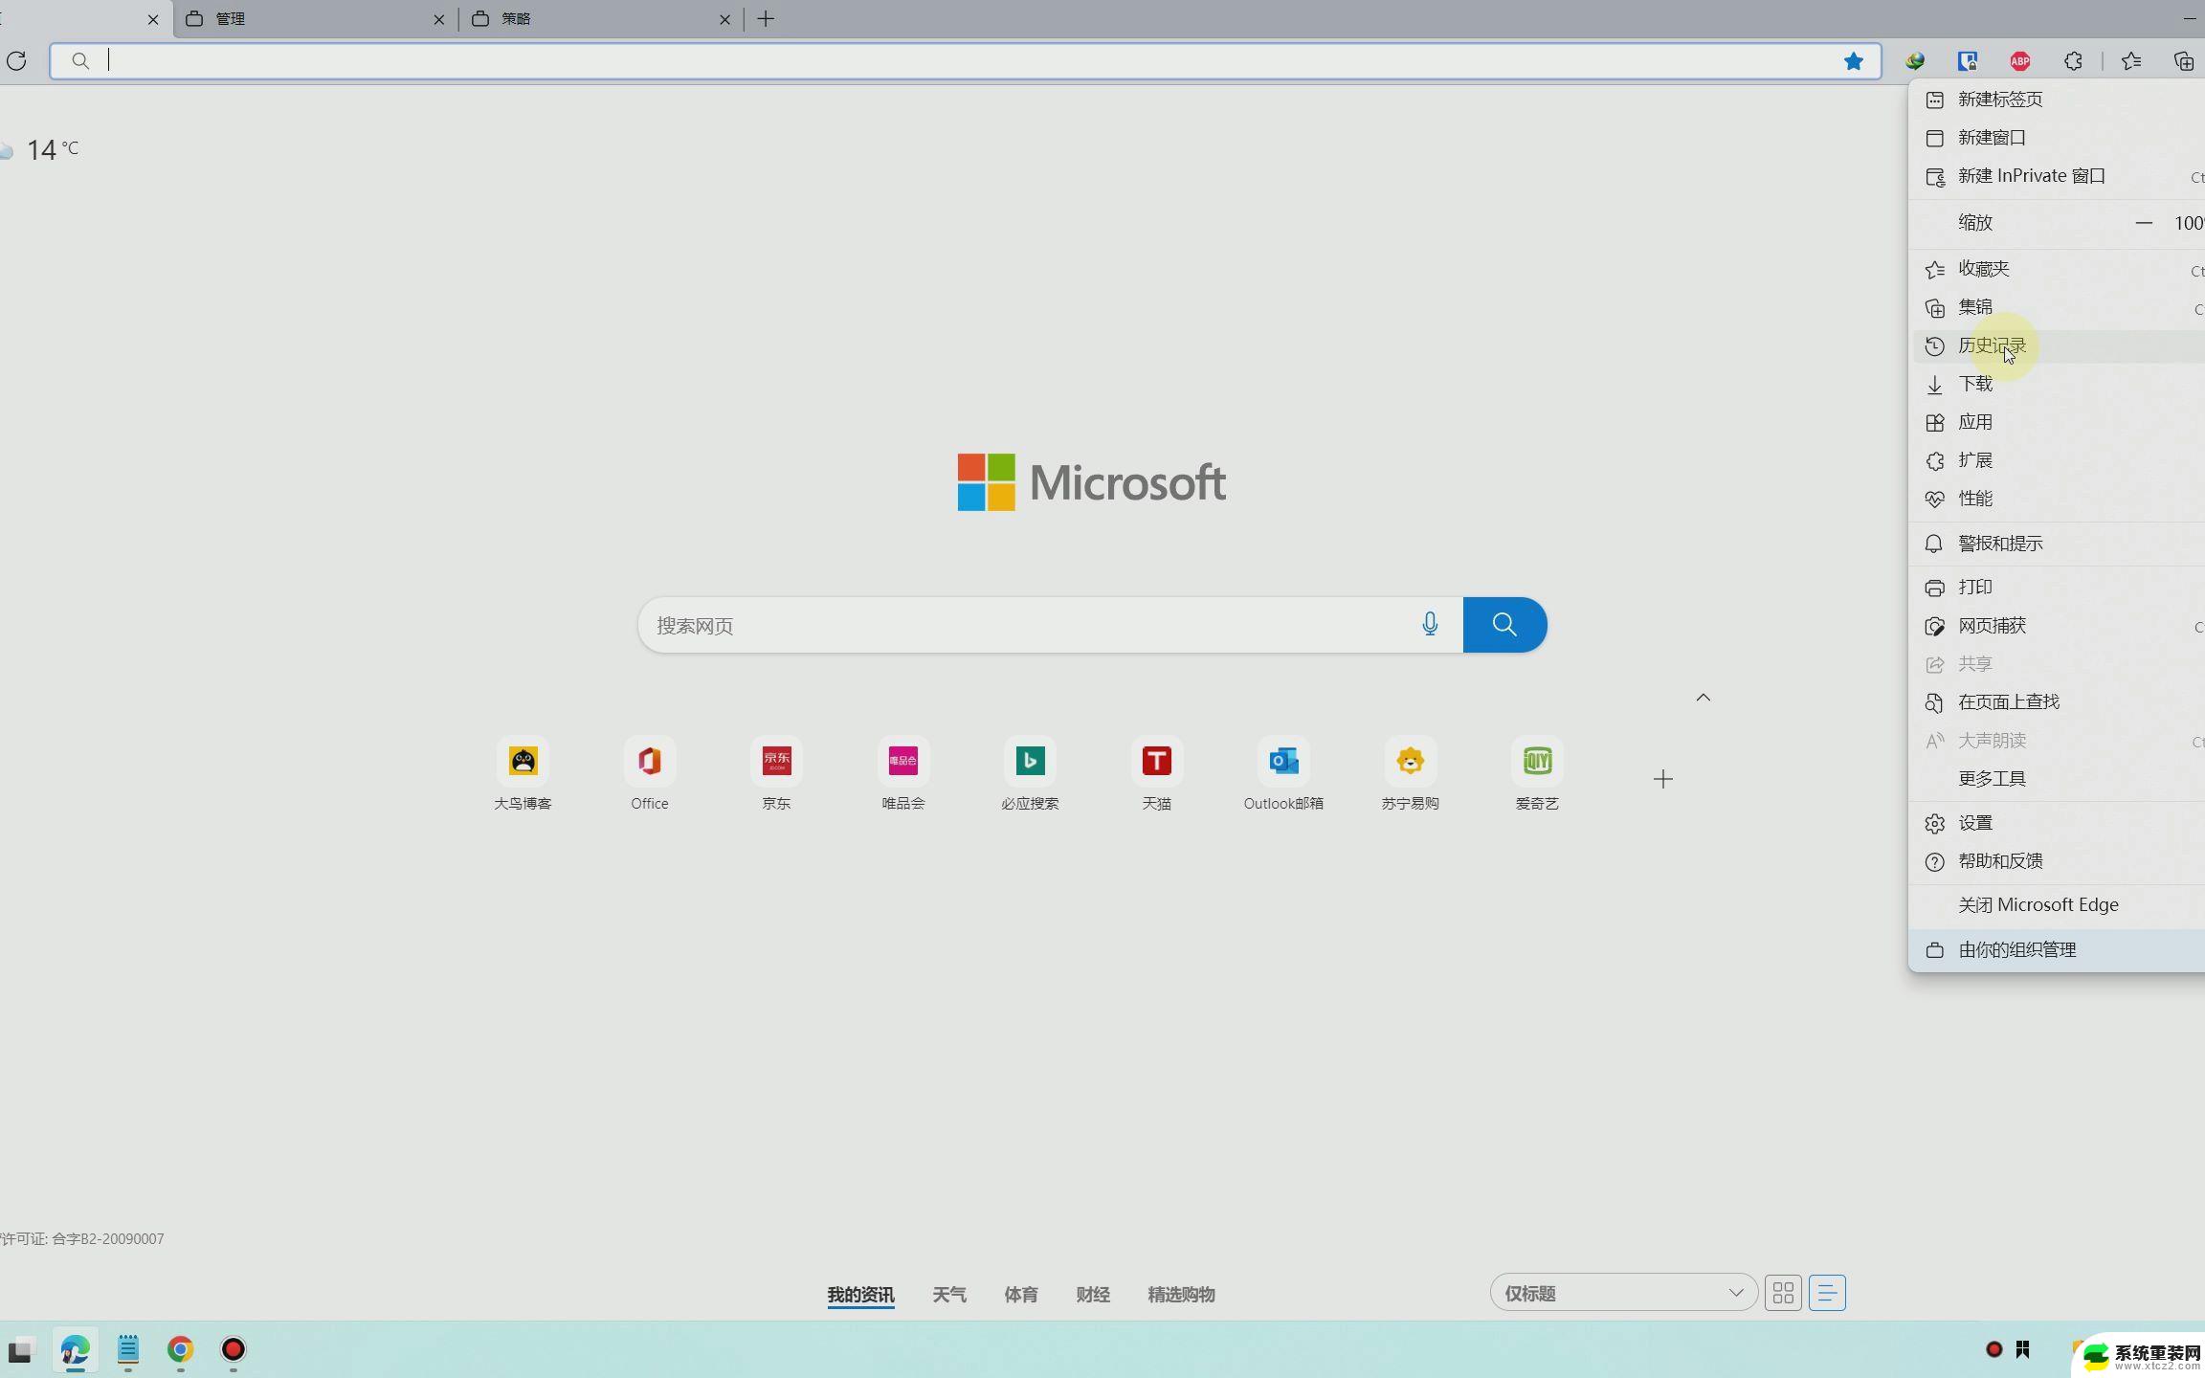This screenshot has height=1378, width=2205.
Task: Open 扩展 menu entry
Action: 2058,460
